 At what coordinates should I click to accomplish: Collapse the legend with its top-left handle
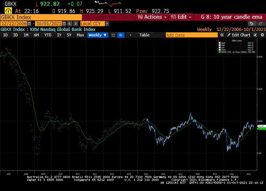click(x=218, y=41)
